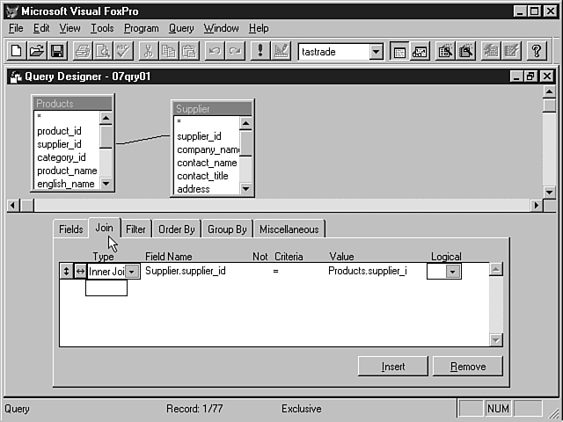The height and width of the screenshot is (422, 563).
Task: Open the Logical operator dropdown
Action: coord(453,272)
